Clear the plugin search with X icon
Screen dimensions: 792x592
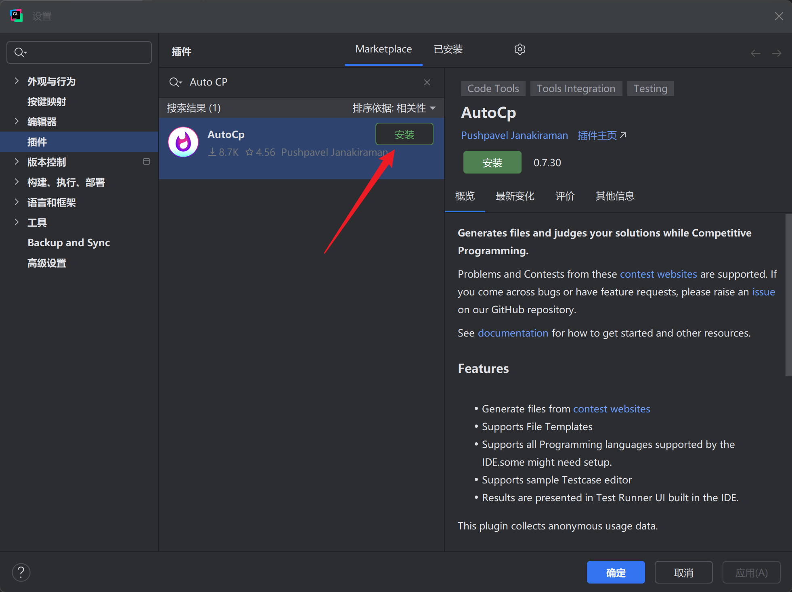point(427,82)
